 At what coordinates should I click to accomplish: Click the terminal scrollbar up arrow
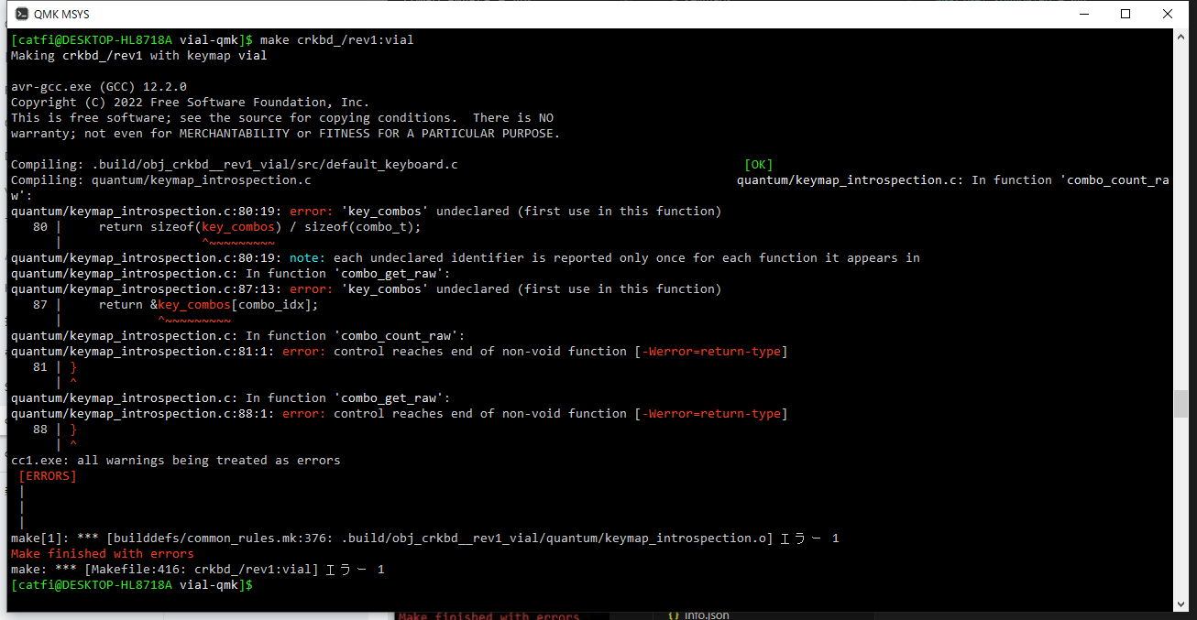1181,37
